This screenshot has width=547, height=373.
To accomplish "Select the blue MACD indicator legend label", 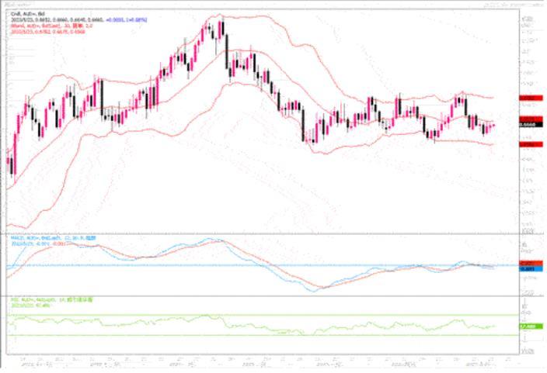I will [54, 238].
